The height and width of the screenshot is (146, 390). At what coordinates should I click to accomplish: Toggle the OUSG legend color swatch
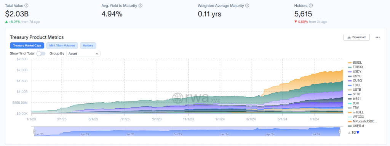coord(350,81)
